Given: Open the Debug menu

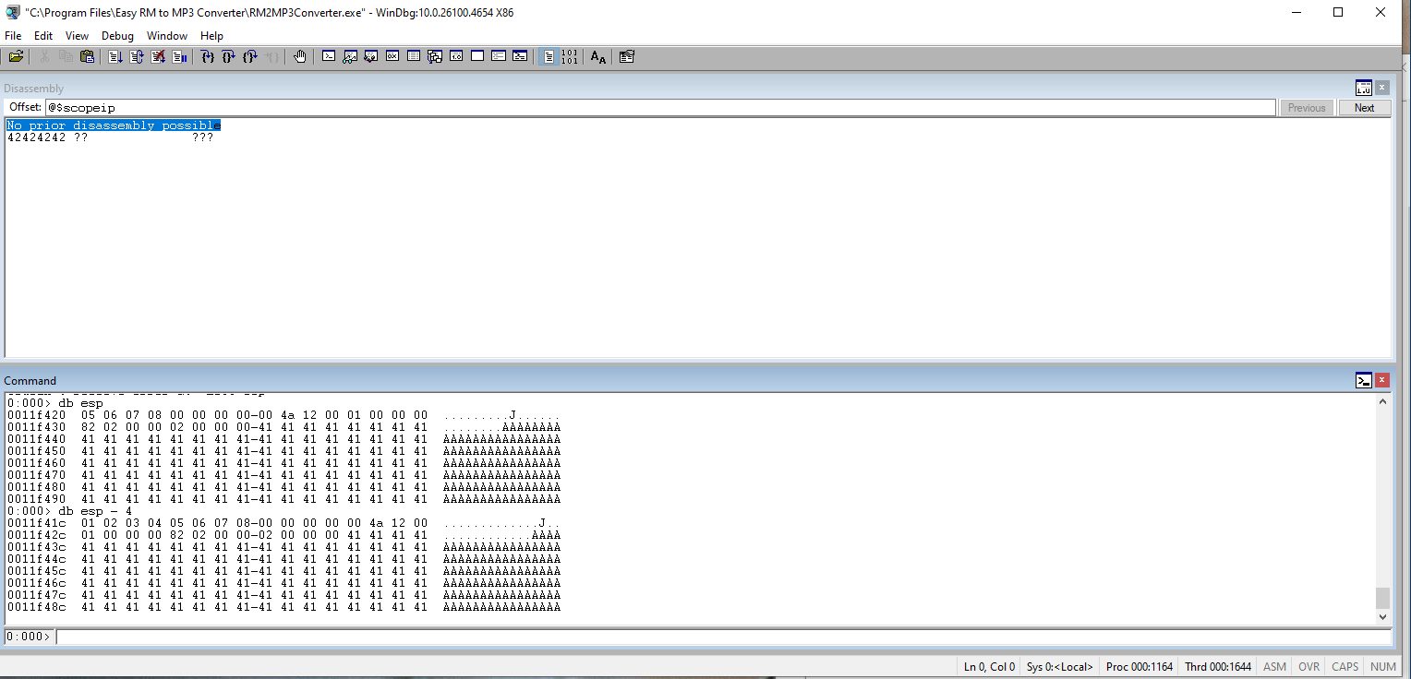Looking at the screenshot, I should [x=117, y=36].
